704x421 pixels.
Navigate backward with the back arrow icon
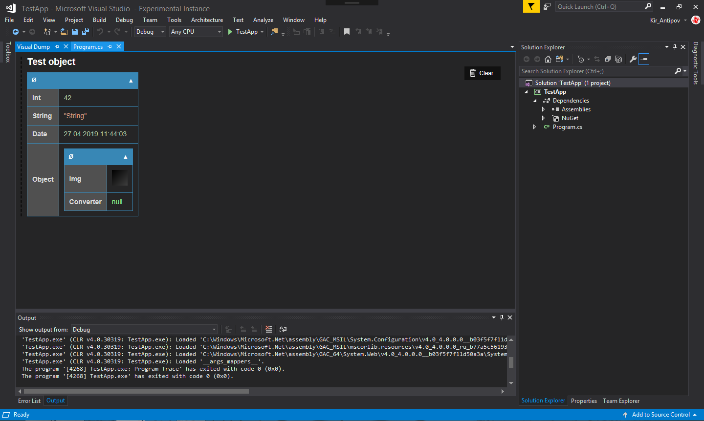point(16,32)
